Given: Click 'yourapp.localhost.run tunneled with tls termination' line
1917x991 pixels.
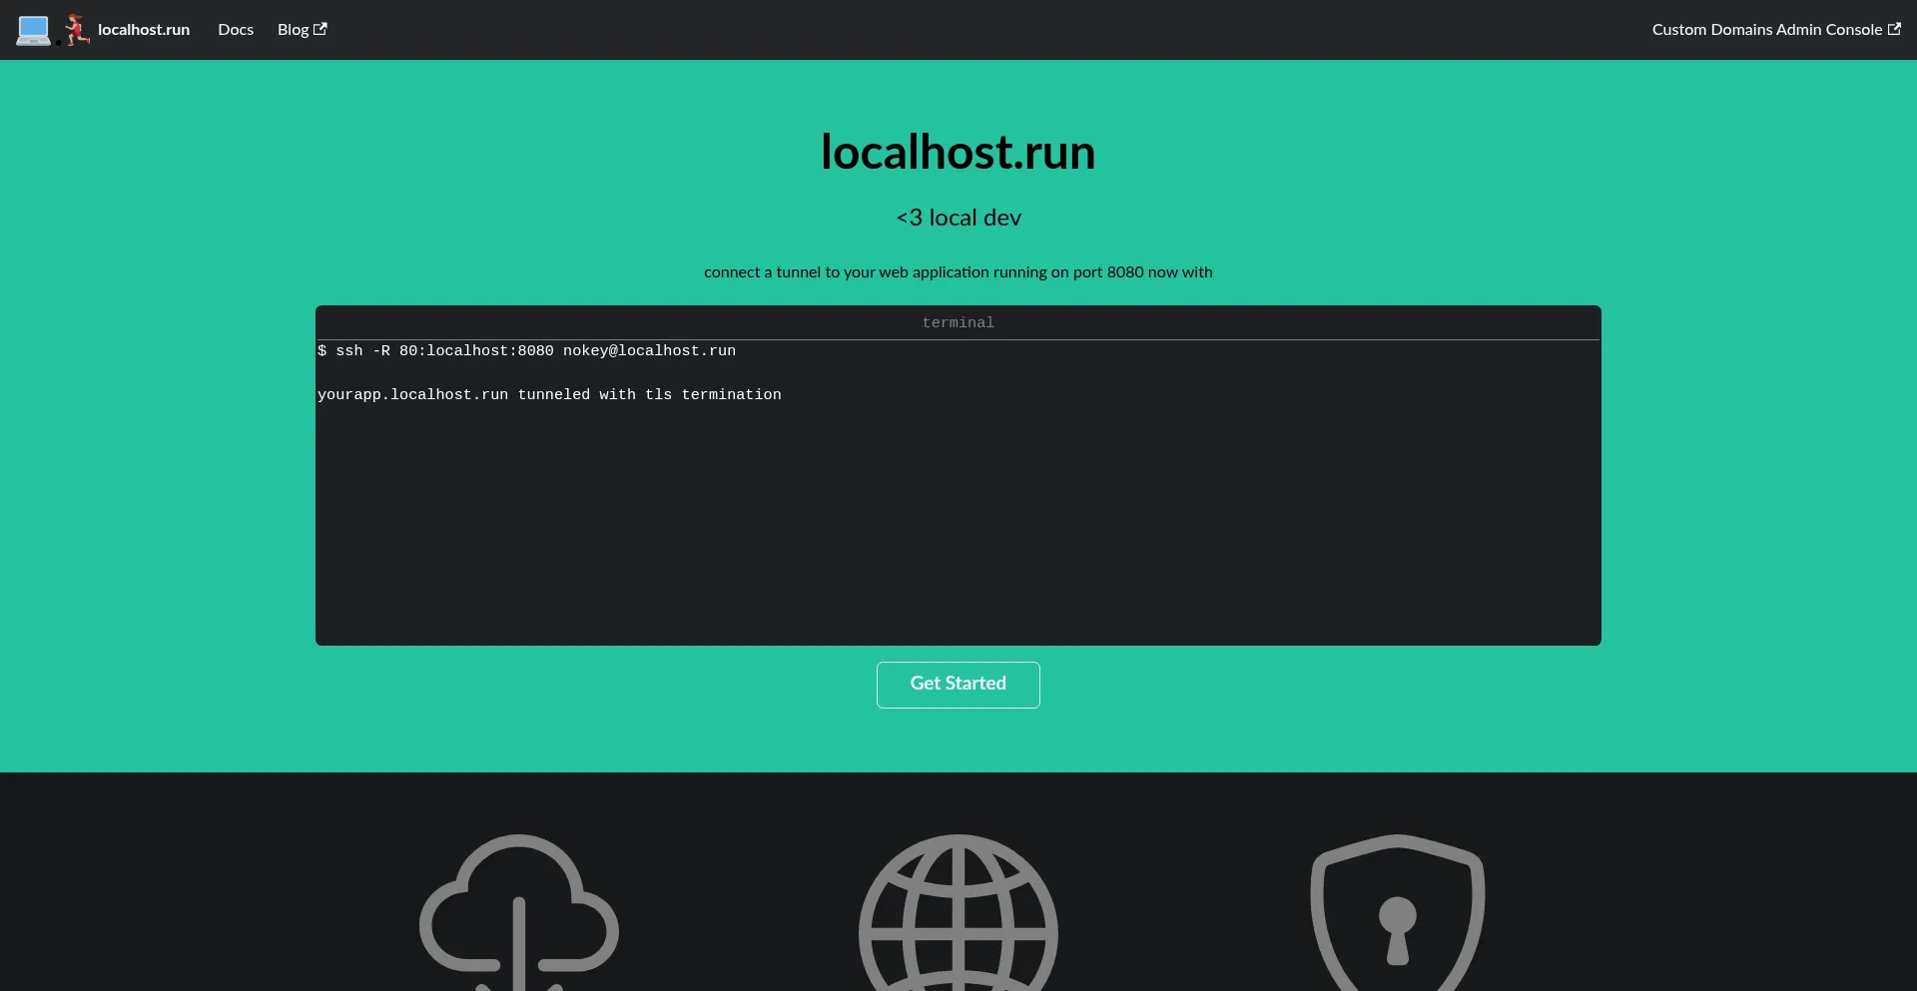Looking at the screenshot, I should coord(549,395).
